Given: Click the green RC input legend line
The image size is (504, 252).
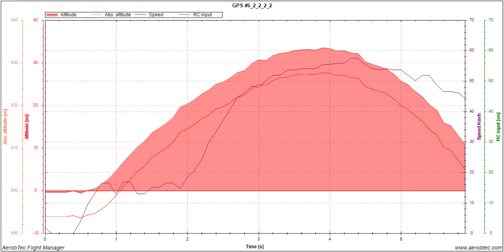Looking at the screenshot, I should coord(185,15).
